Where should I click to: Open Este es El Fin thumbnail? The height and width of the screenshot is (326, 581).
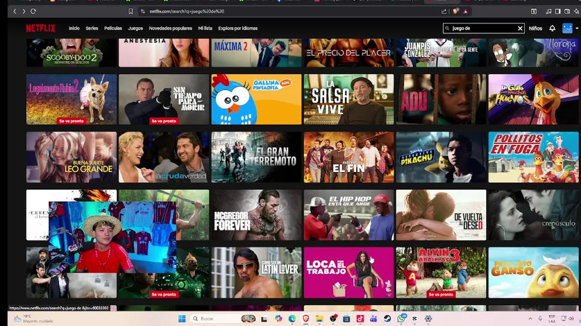coord(349,157)
